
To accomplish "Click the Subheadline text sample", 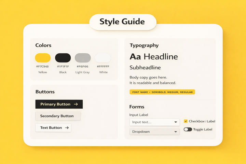I will point(145,68).
